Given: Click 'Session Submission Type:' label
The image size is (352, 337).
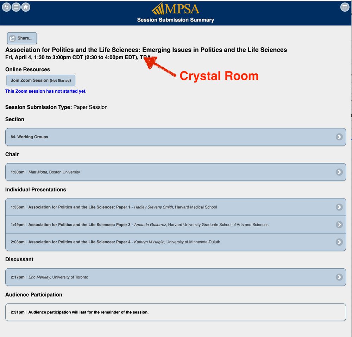Looking at the screenshot, I should tap(39, 107).
